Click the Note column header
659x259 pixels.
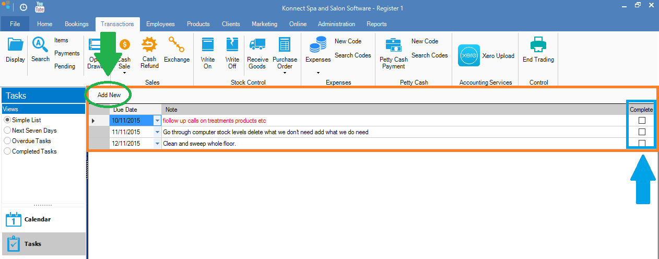(394, 110)
